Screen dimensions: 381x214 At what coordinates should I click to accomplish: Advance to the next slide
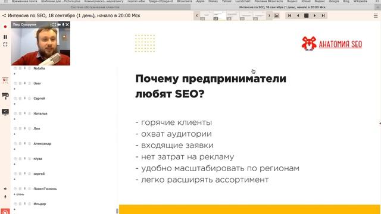click(x=315, y=16)
